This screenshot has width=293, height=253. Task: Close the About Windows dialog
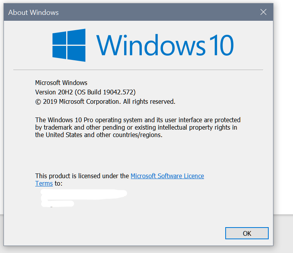[263, 12]
